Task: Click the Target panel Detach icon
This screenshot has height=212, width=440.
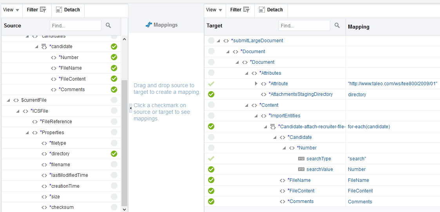Action: click(261, 10)
